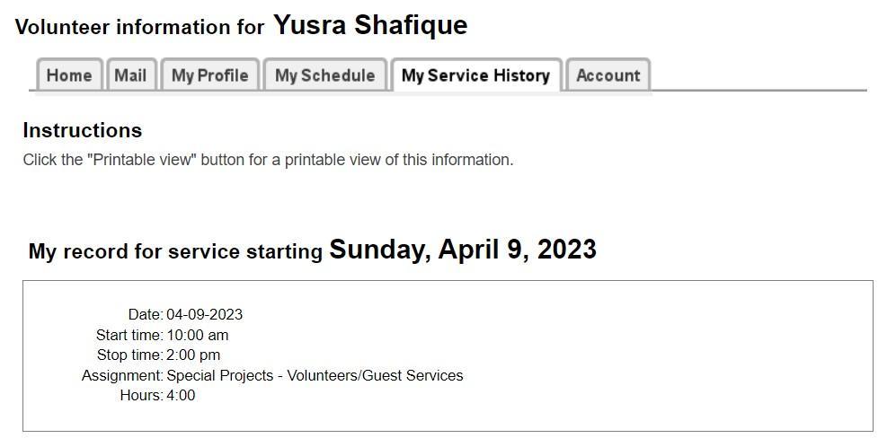The height and width of the screenshot is (447, 896).
Task: Click the "My record for service starting" text
Action: pyautogui.click(x=175, y=251)
